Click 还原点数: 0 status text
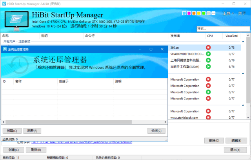 coord(10,139)
